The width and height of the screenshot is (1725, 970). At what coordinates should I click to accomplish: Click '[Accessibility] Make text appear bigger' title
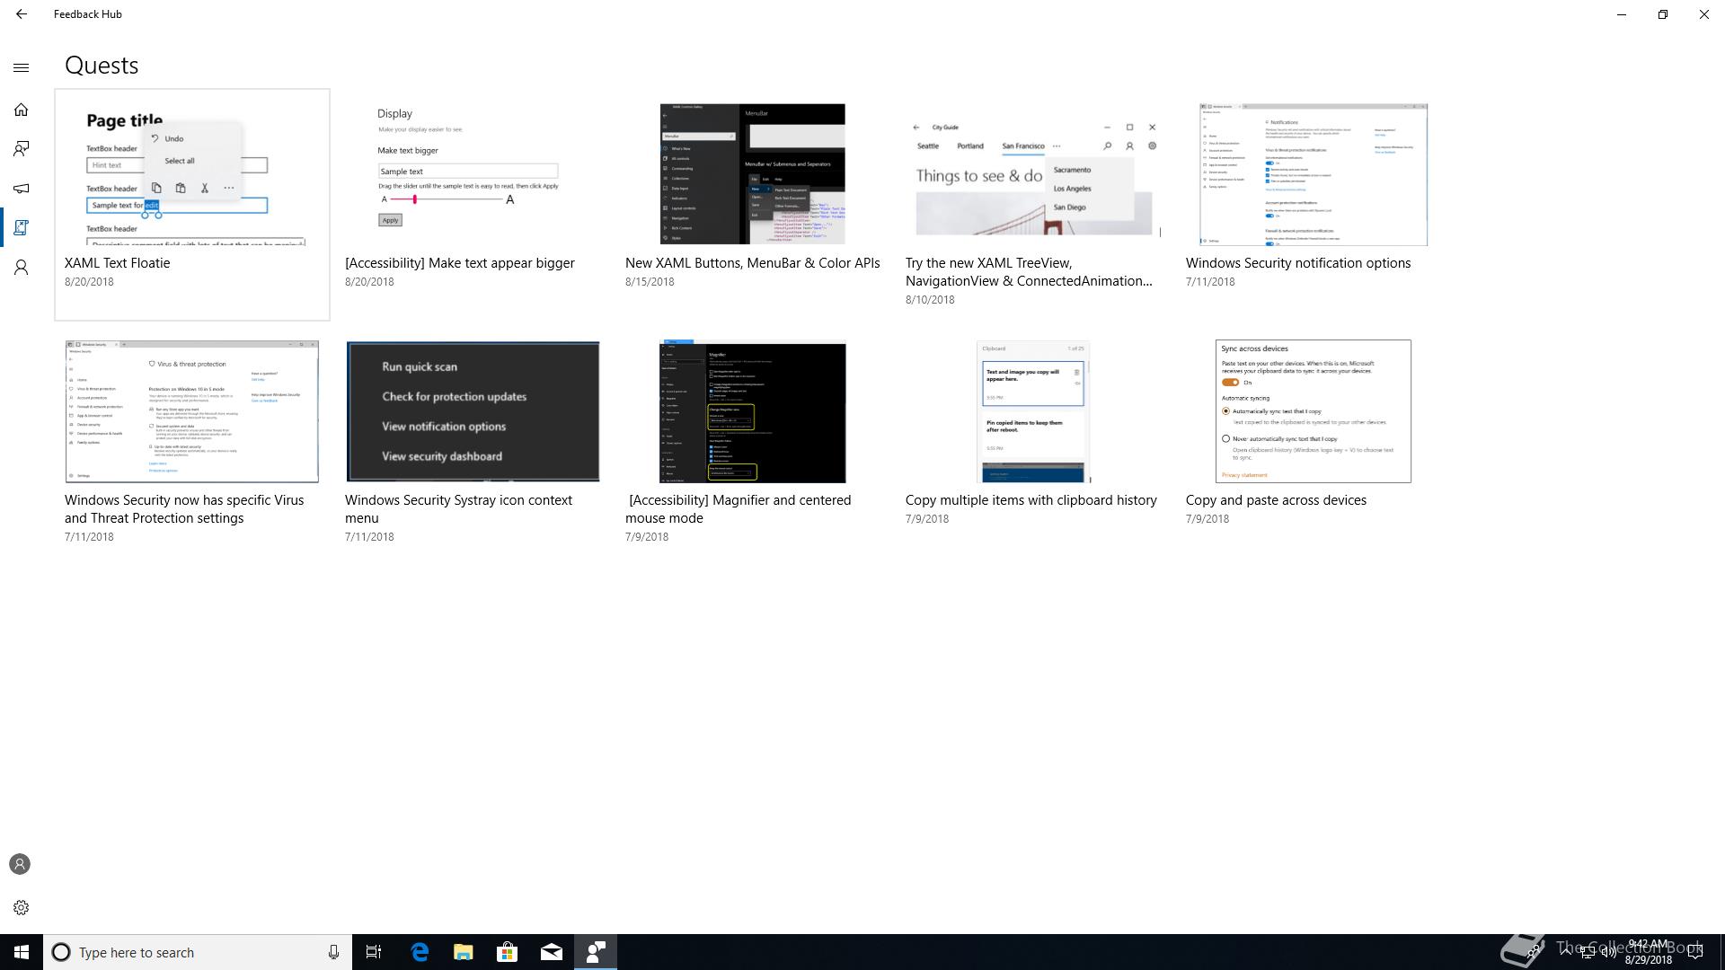(x=460, y=263)
